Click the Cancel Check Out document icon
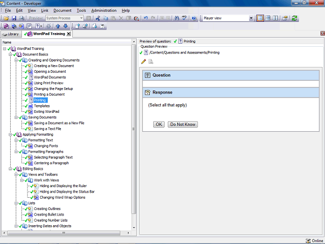325x244 pixels. coord(103,26)
